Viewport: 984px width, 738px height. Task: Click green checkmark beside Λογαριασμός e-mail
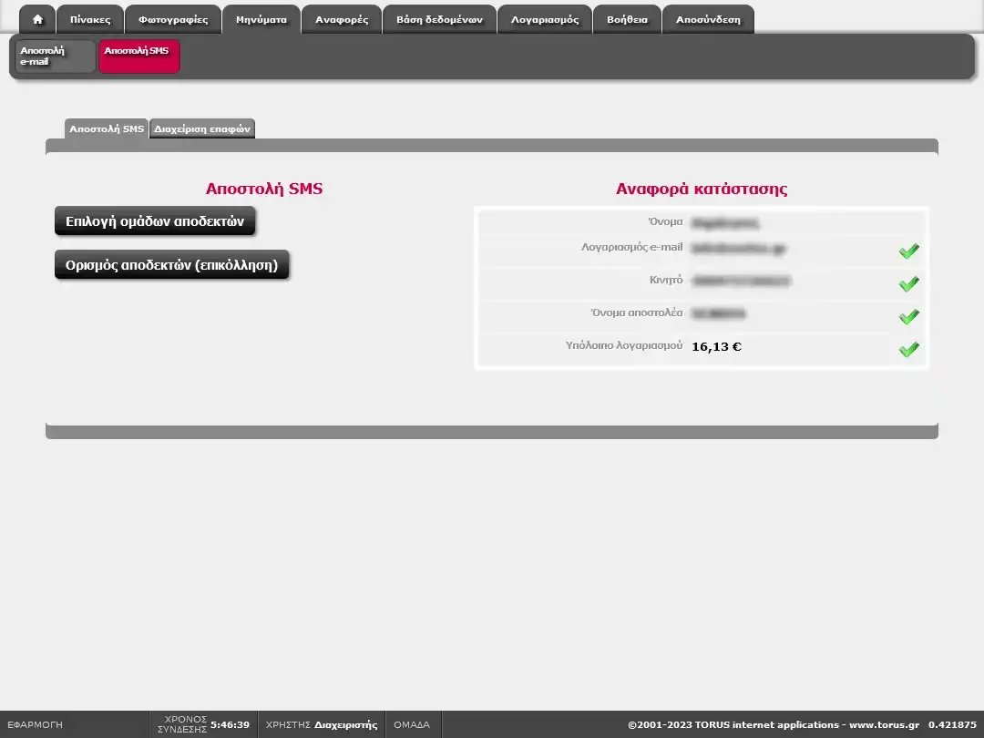(x=908, y=251)
